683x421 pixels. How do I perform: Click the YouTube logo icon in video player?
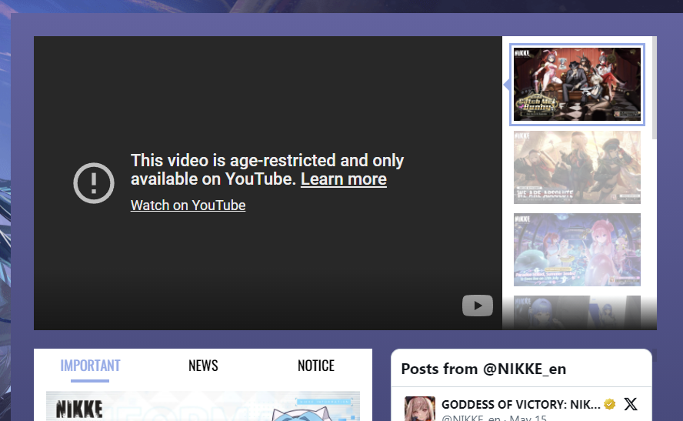(478, 306)
